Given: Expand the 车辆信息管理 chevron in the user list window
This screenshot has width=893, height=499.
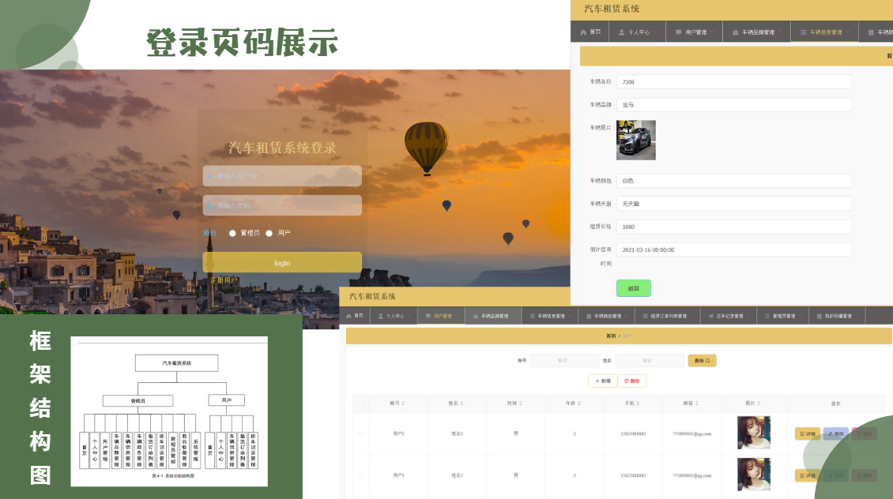Looking at the screenshot, I should (x=570, y=316).
